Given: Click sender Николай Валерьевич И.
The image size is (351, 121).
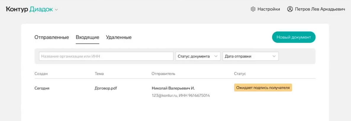Looking at the screenshot, I should point(173,88).
